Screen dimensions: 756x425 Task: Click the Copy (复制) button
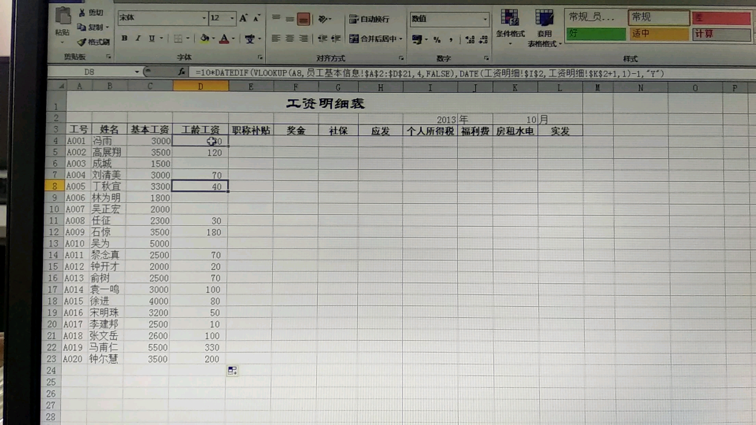coord(90,27)
